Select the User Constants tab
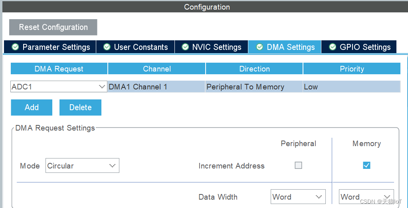 click(135, 47)
